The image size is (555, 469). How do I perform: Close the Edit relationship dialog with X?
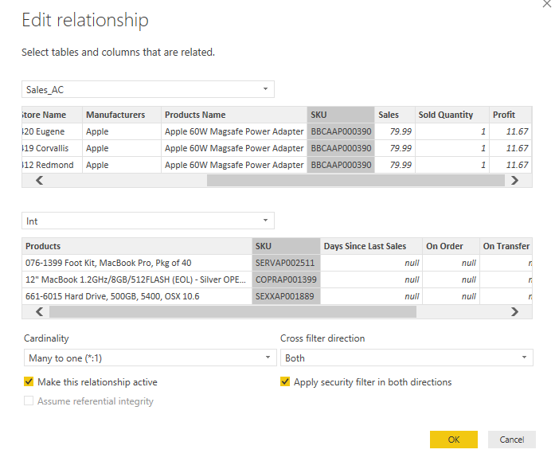[547, 3]
